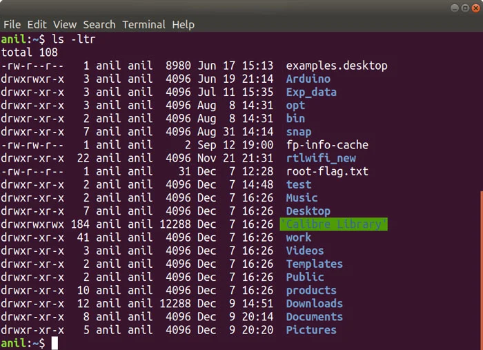Click the 'Pictures' directory name

(x=311, y=330)
